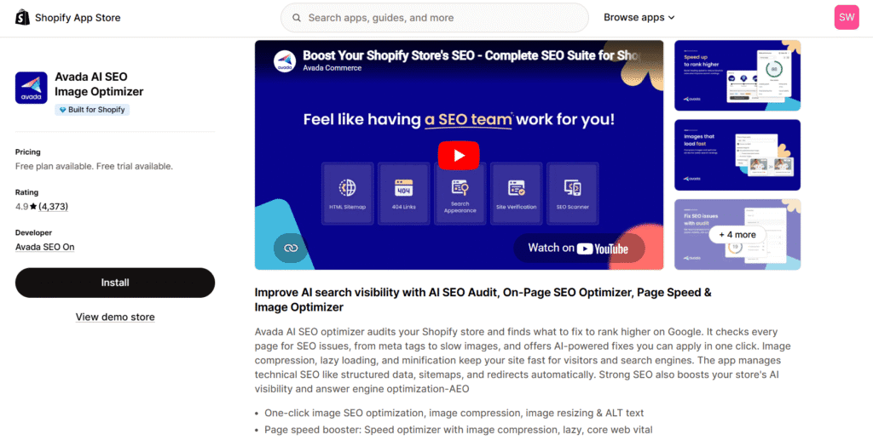Open the SW profile avatar
Viewport: 873px width, 440px height.
847,17
